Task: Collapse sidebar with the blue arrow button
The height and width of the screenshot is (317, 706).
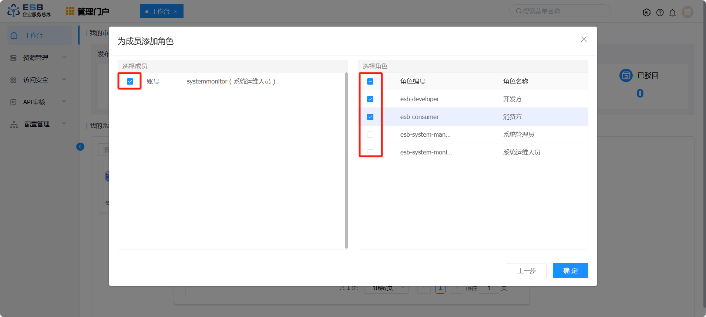Action: pyautogui.click(x=80, y=147)
